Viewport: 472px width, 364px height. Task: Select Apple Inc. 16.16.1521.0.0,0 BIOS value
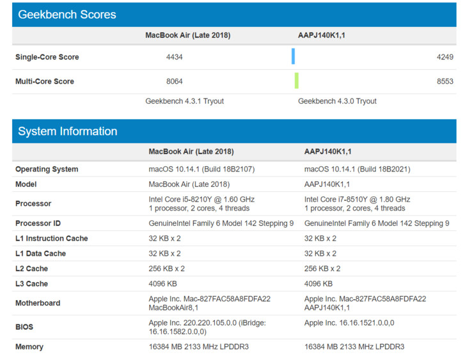tap(349, 323)
